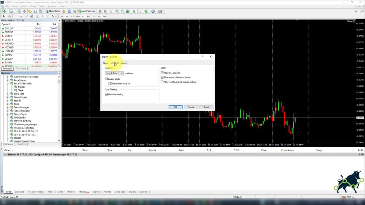Toggle Allow DLL imports checkbox
The height and width of the screenshot is (205, 365).
point(162,73)
